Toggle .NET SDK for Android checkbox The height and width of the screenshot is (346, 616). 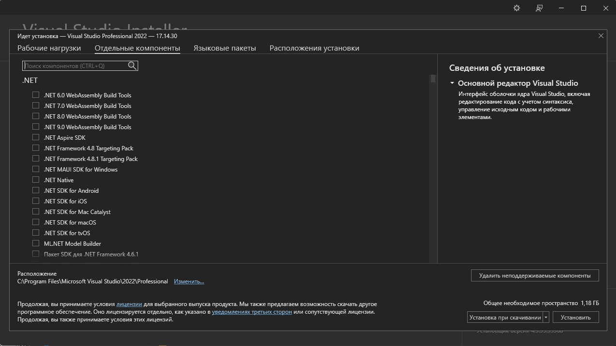coord(36,190)
